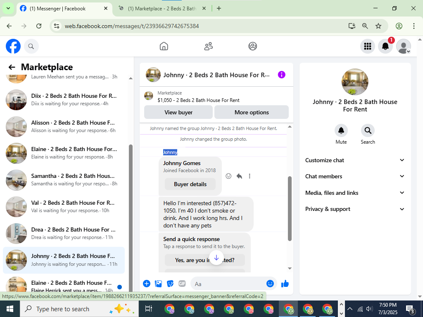The width and height of the screenshot is (423, 317).
Task: Open Windows Task View icon
Action: pyautogui.click(x=149, y=309)
